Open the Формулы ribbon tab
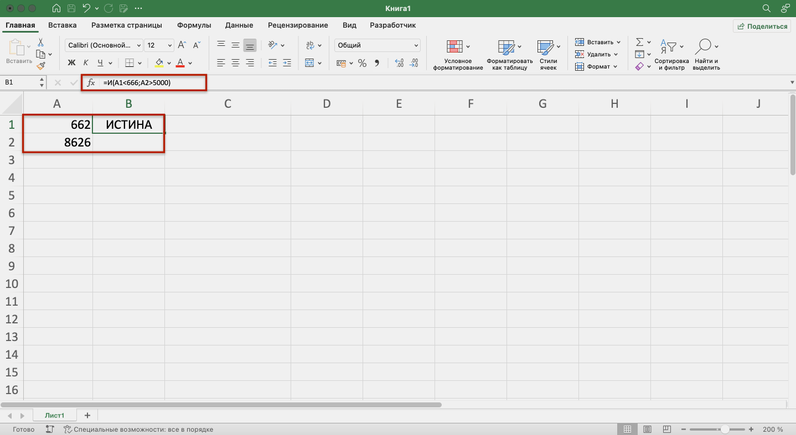 click(x=194, y=25)
